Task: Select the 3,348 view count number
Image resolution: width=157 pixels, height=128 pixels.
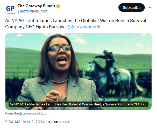Action: click(53, 122)
